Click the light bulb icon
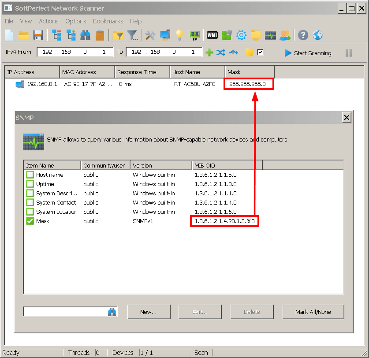 pos(179,35)
